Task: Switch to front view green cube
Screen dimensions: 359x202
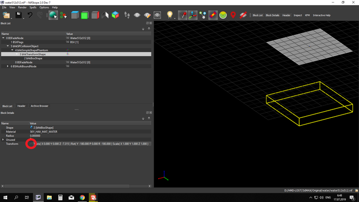Action: tap(85, 15)
